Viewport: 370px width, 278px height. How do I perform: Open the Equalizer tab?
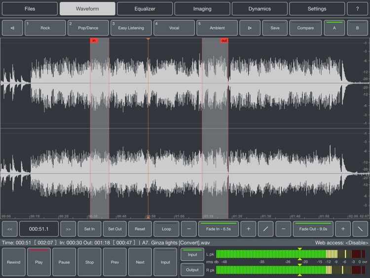[x=145, y=9]
